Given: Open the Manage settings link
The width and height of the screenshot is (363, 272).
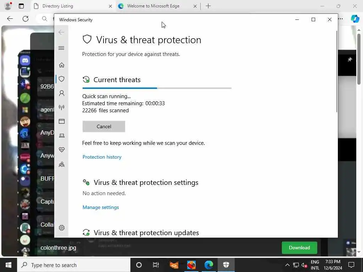Looking at the screenshot, I should (x=101, y=208).
